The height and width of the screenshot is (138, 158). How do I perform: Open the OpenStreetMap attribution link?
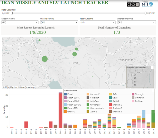click(x=26, y=87)
